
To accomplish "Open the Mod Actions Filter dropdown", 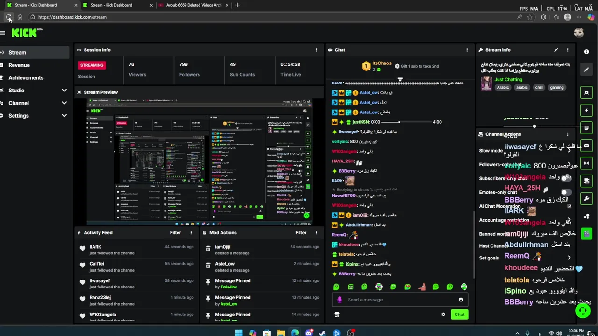I will (x=301, y=232).
